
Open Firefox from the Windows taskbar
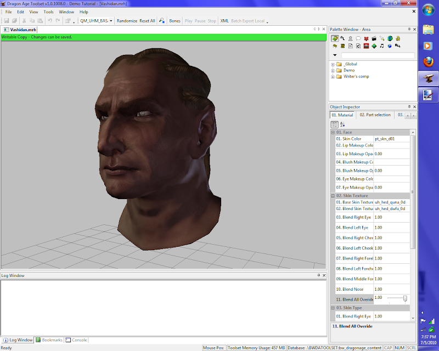[x=429, y=63]
